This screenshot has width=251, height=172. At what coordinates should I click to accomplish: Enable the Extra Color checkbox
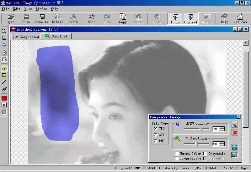pyautogui.click(x=177, y=154)
